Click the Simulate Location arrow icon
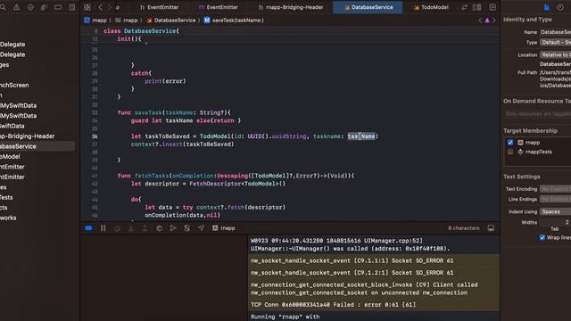Screen dimensions: 571x321 point(201,228)
